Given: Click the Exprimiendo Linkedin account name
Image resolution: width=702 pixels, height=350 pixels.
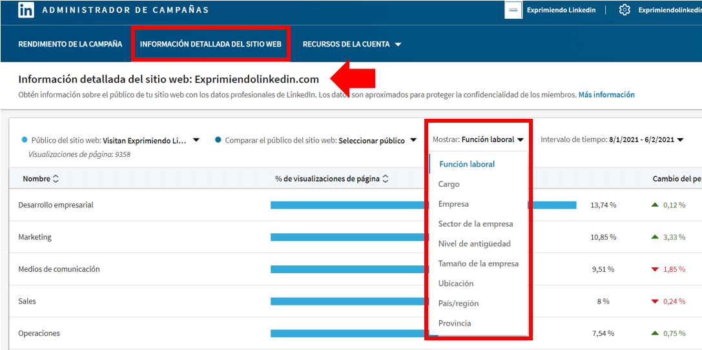Looking at the screenshot, I should pyautogui.click(x=561, y=10).
